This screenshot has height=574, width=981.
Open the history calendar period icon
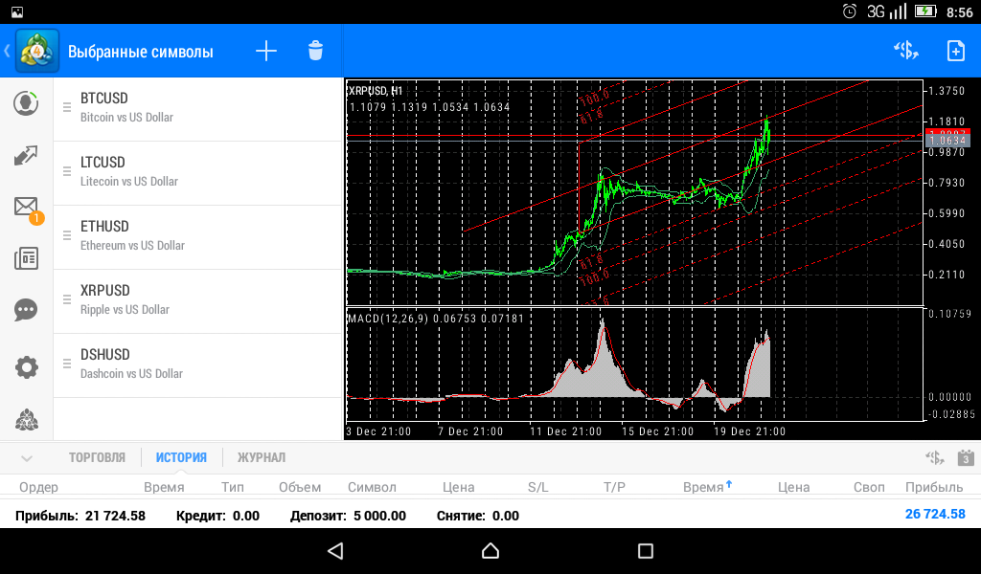pyautogui.click(x=966, y=458)
